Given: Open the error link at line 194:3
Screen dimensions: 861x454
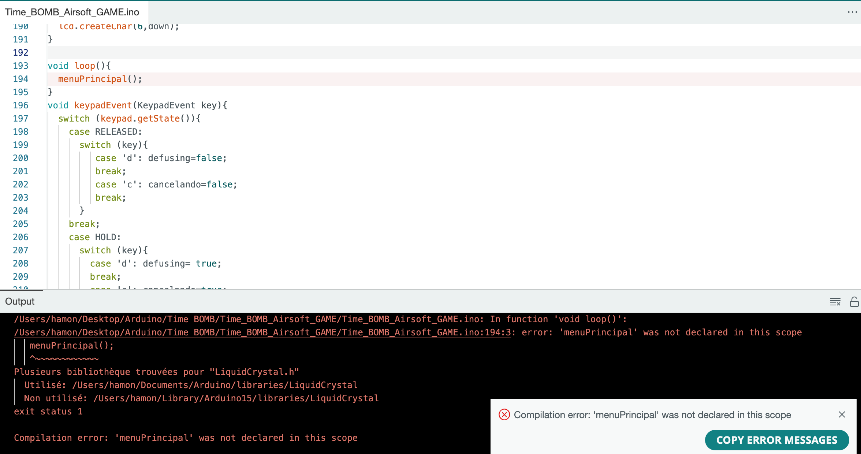Looking at the screenshot, I should tap(262, 332).
